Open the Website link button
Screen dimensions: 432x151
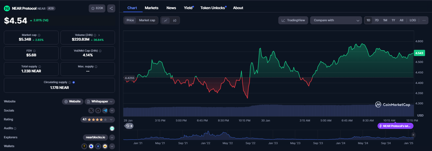tap(73, 102)
